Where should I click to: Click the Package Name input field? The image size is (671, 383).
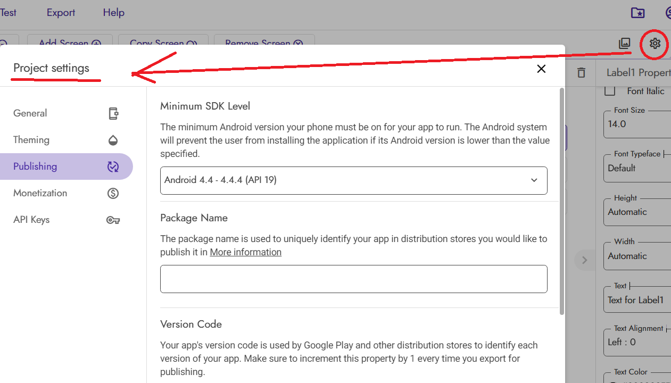coord(353,279)
